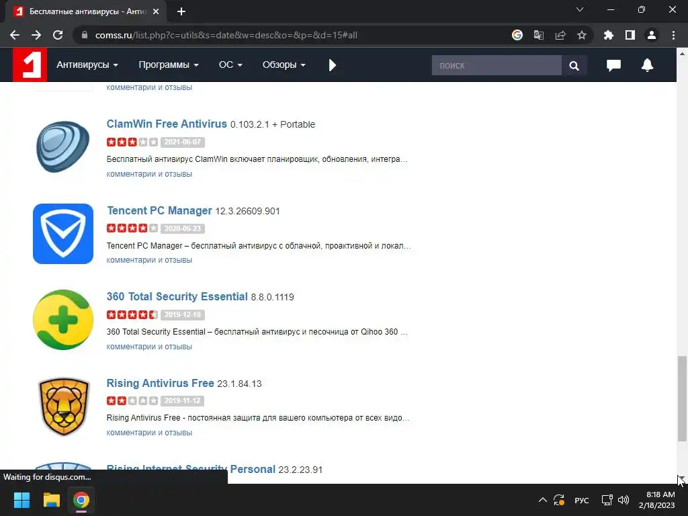Image resolution: width=688 pixels, height=516 pixels.
Task: Open a new browser tab
Action: (x=181, y=11)
